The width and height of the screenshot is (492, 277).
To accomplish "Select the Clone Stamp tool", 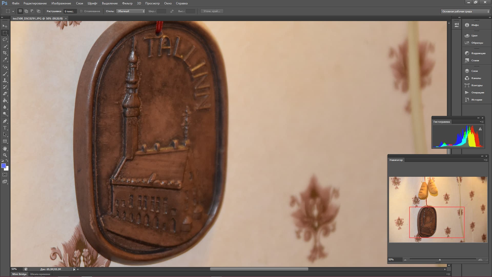I will point(5,80).
